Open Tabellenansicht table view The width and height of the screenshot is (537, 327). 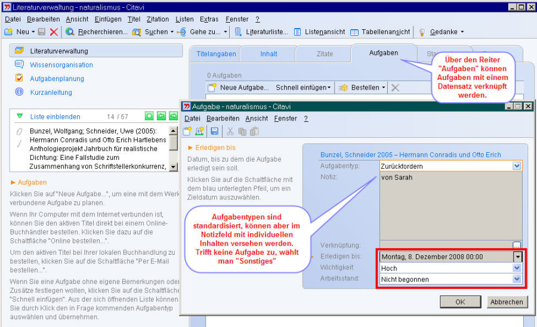[x=380, y=32]
